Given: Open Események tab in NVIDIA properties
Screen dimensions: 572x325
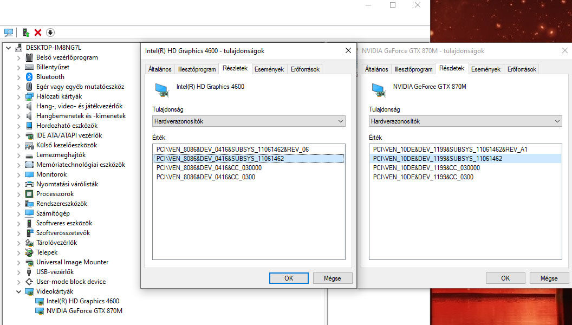Looking at the screenshot, I should tap(486, 69).
